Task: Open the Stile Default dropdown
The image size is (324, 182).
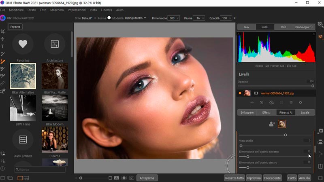Action: click(x=88, y=19)
